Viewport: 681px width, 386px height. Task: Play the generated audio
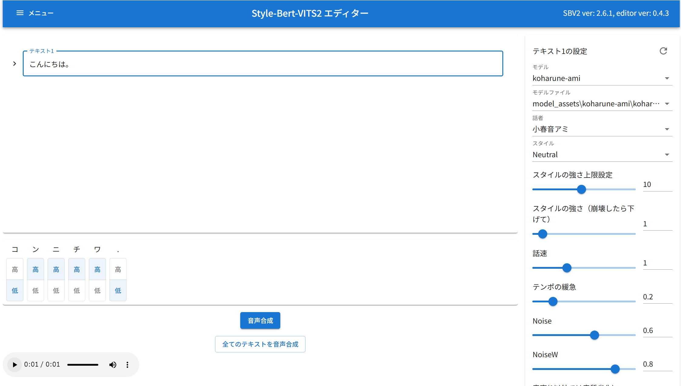pos(15,364)
